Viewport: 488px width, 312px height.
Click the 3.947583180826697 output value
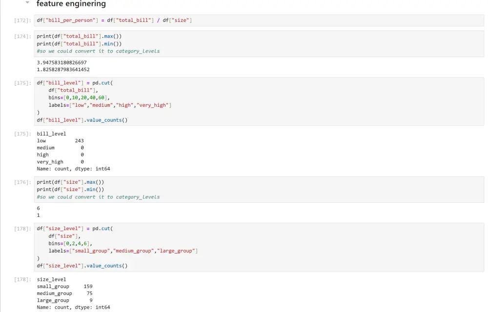point(61,63)
